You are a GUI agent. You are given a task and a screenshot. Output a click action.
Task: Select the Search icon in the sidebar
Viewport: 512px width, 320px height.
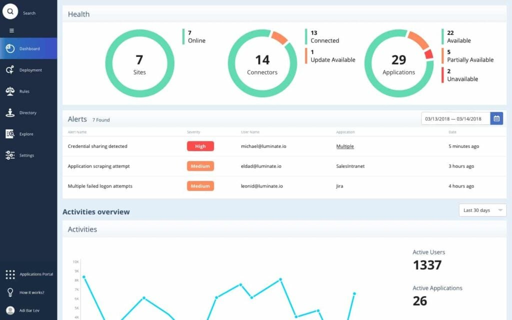pyautogui.click(x=10, y=11)
